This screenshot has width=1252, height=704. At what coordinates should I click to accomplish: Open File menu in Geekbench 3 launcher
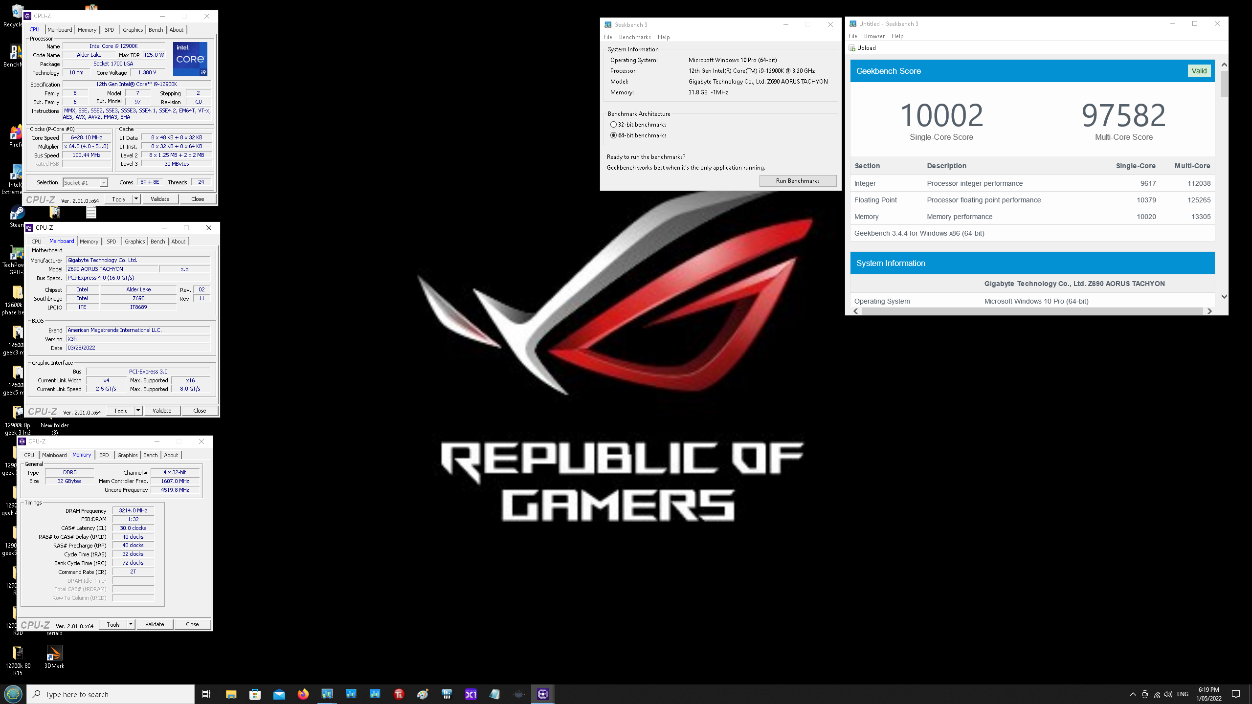pos(608,37)
